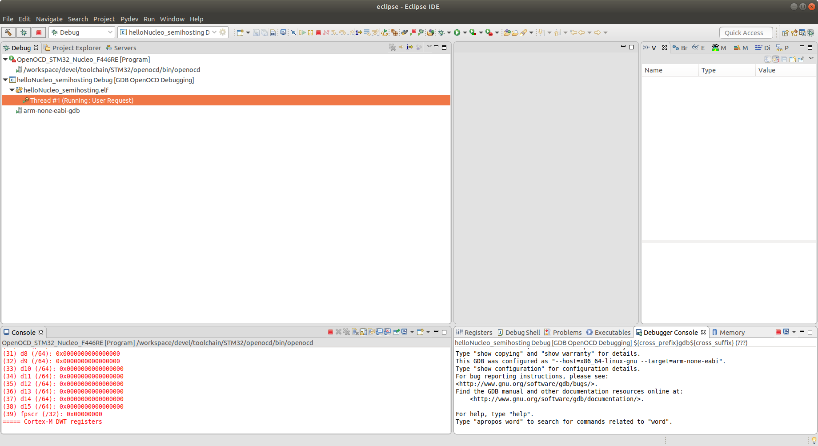Viewport: 818px width, 446px height.
Task: Switch to the Disassembly (Di) tab
Action: pos(763,48)
